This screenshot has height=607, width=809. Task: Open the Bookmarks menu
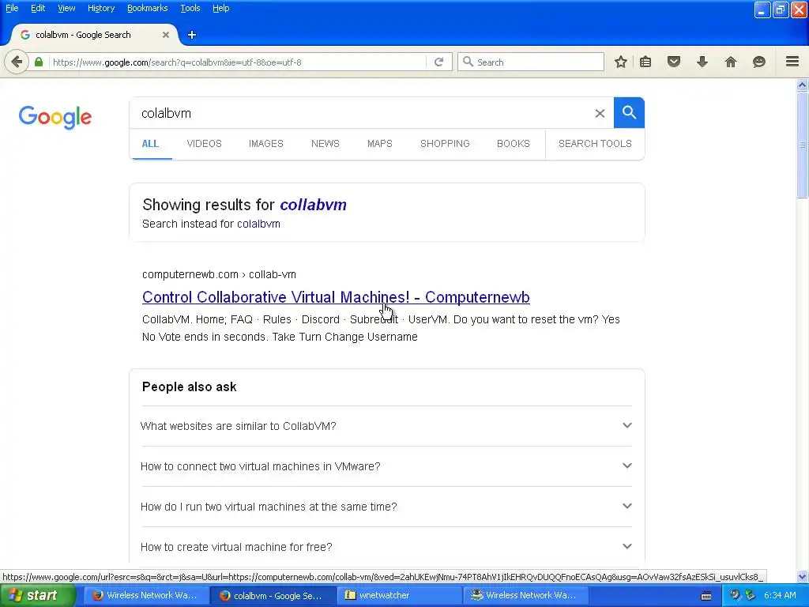(x=147, y=8)
